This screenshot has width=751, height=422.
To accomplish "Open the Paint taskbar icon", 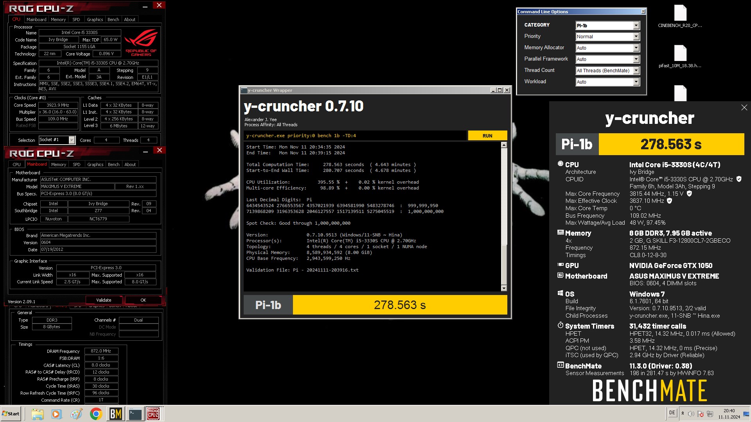I will tap(76, 414).
